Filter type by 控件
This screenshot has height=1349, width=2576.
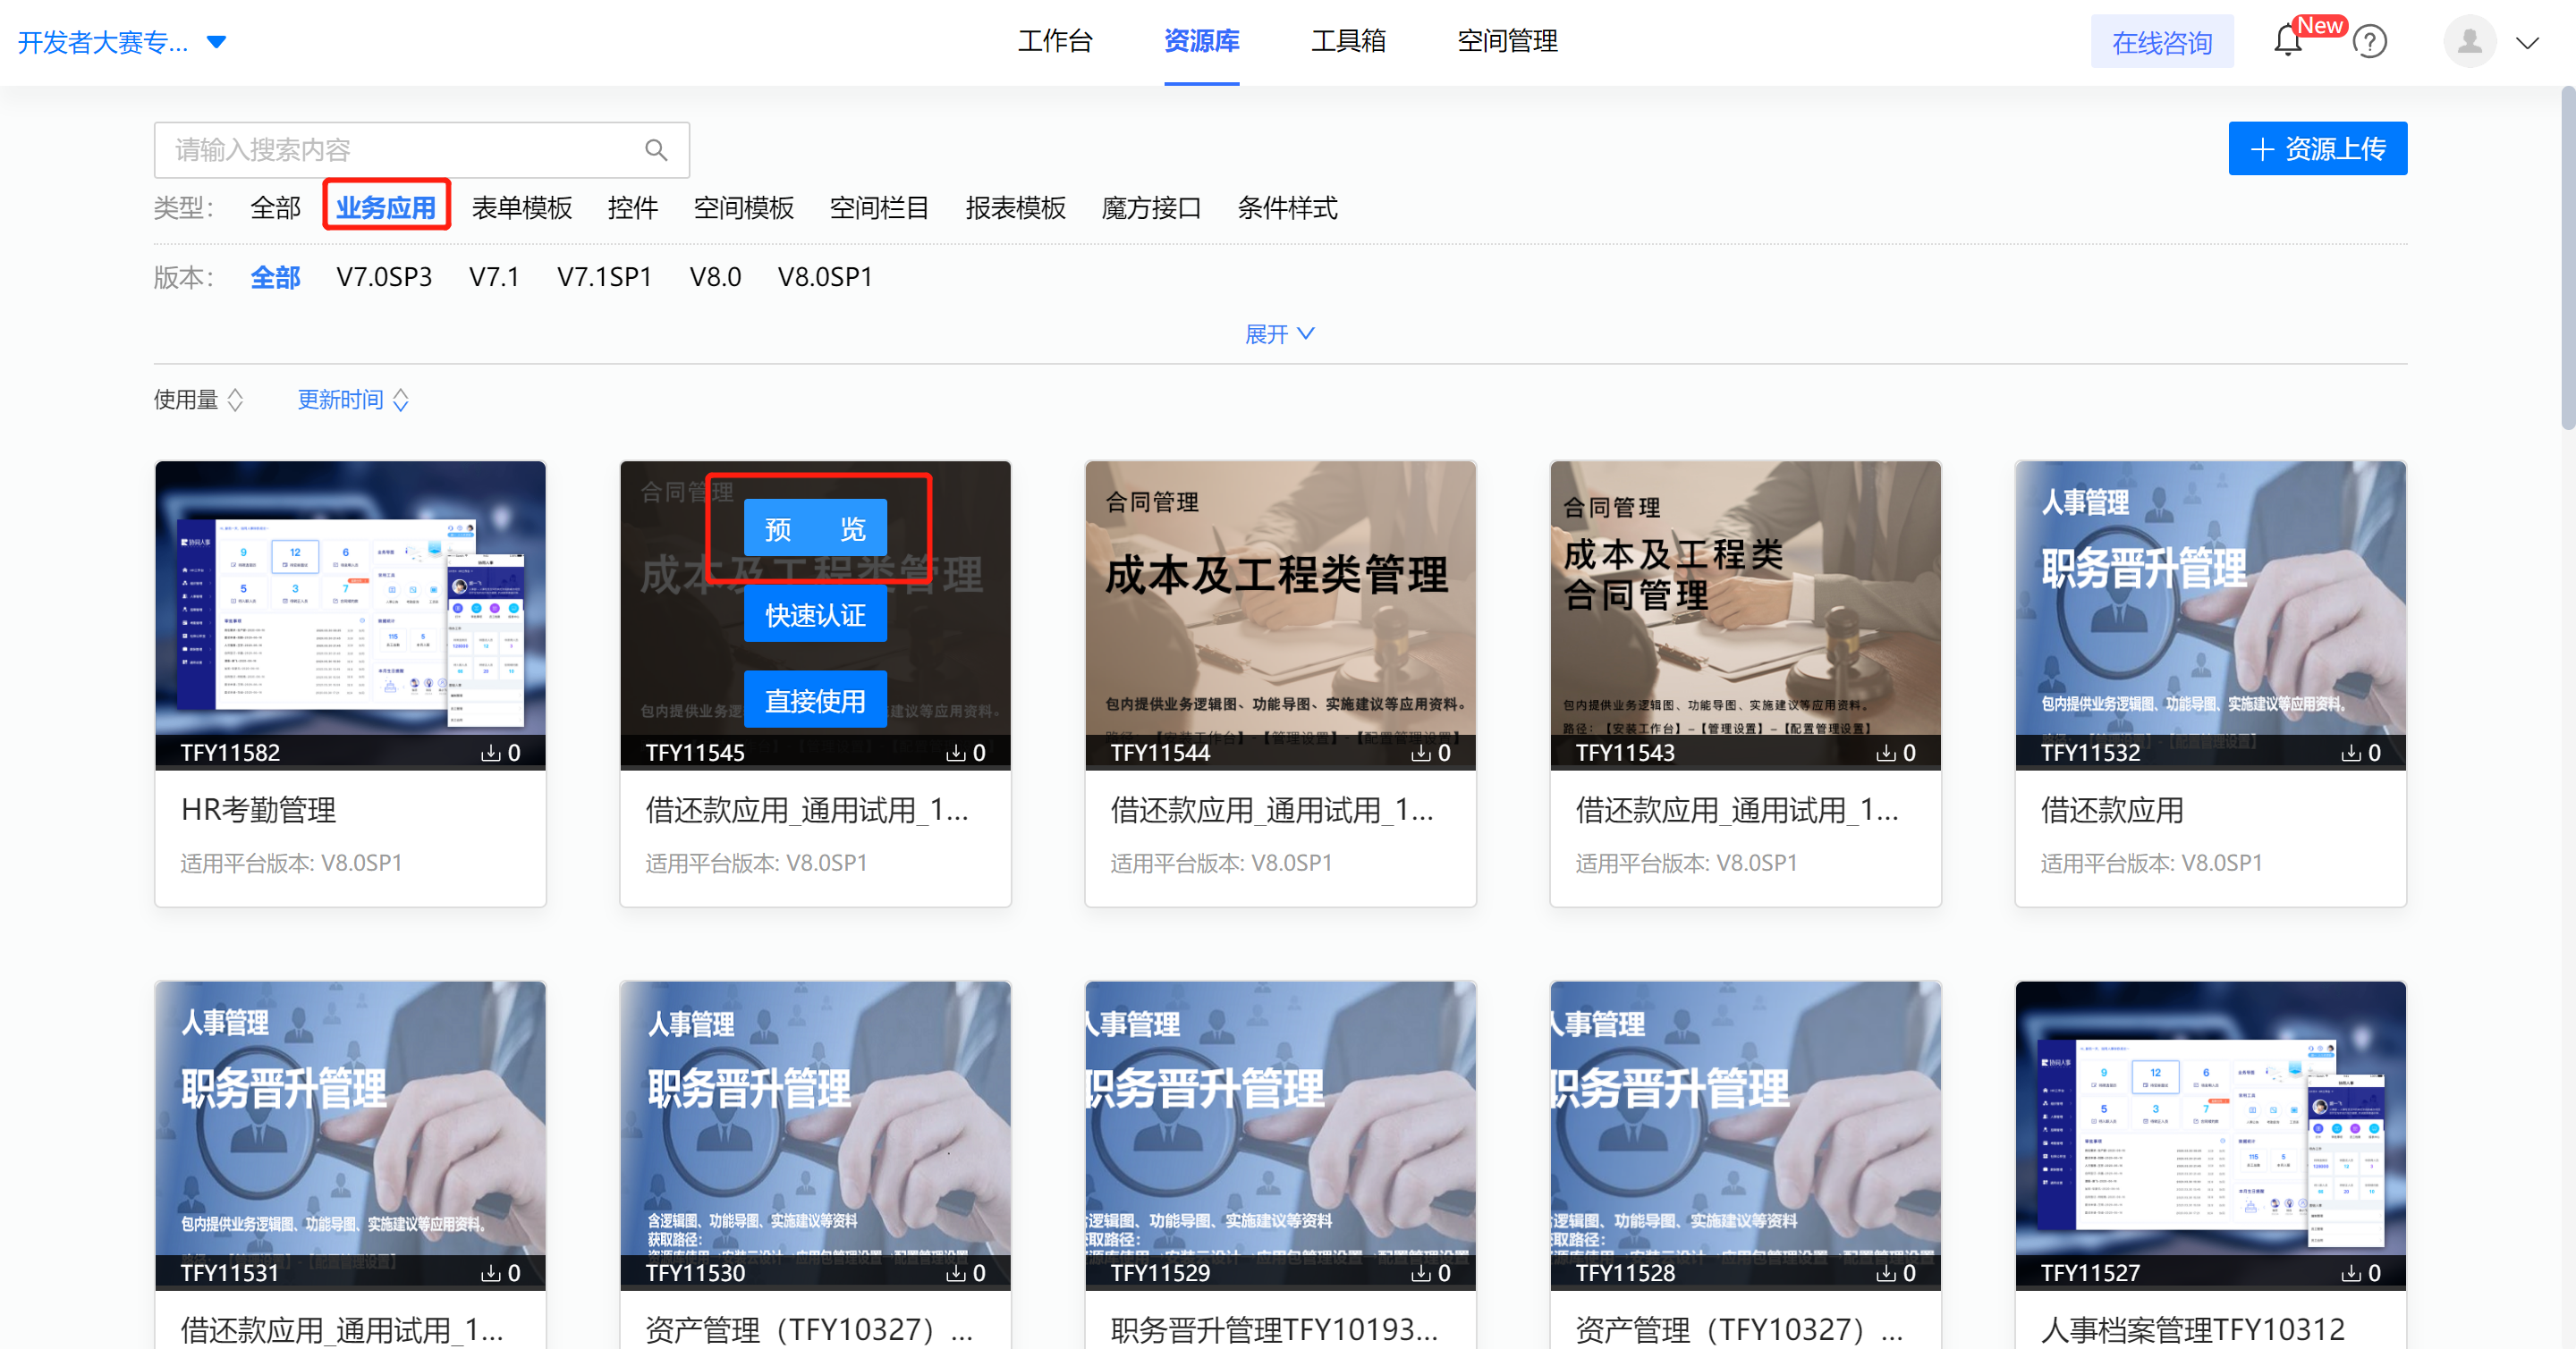(633, 207)
